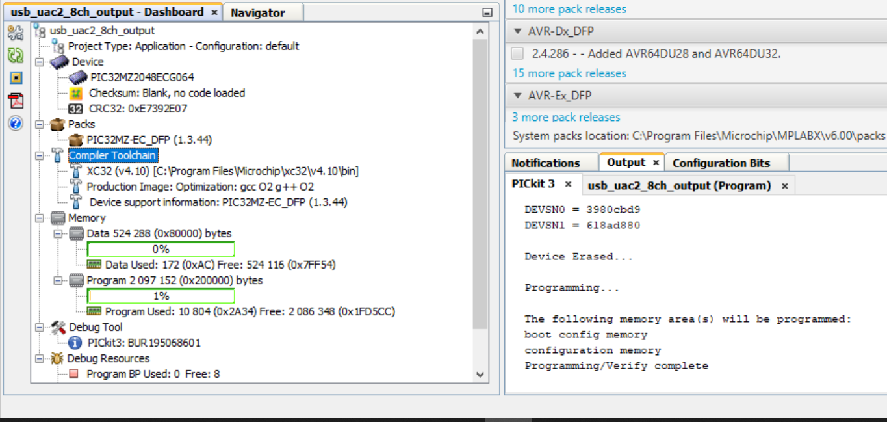Collapse the Data 524 288 bytes node
Viewport: 887px width, 422px height.
point(58,233)
